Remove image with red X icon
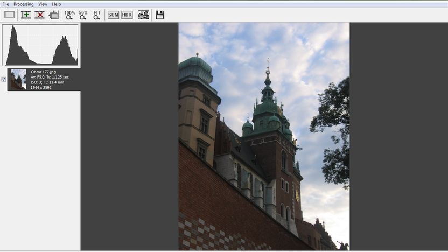448x252 pixels. pos(40,15)
